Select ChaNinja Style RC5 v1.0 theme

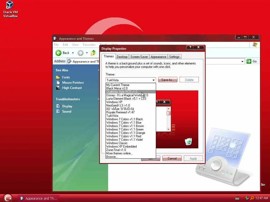pos(131,92)
